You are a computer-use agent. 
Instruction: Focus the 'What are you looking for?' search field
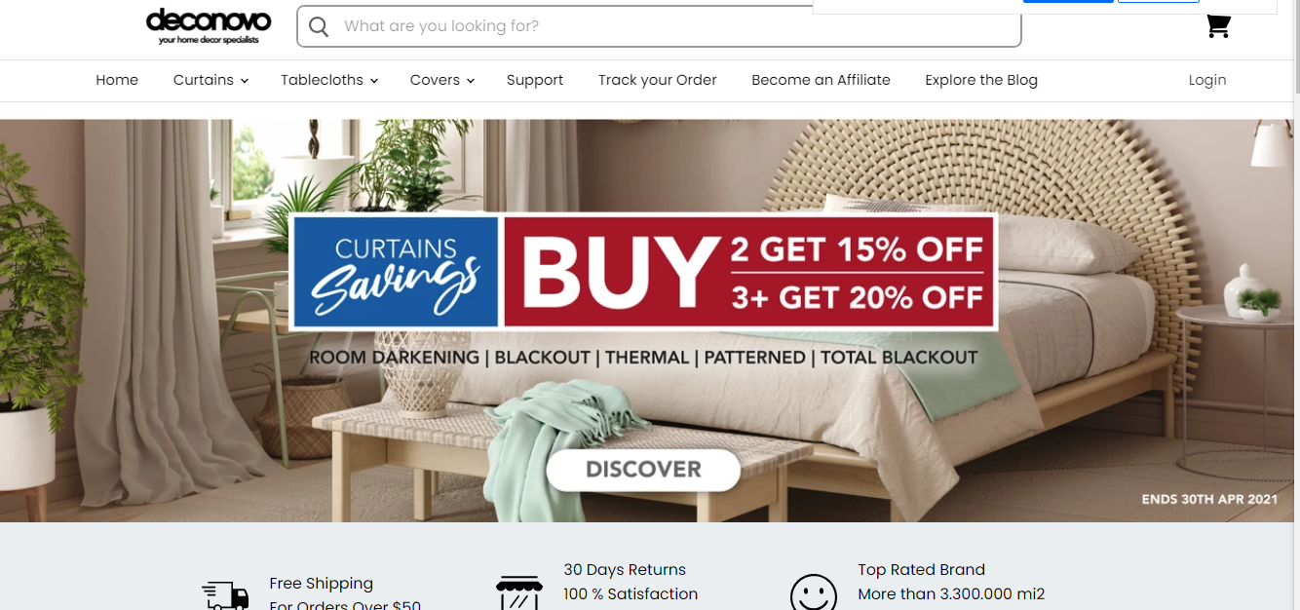coord(659,26)
